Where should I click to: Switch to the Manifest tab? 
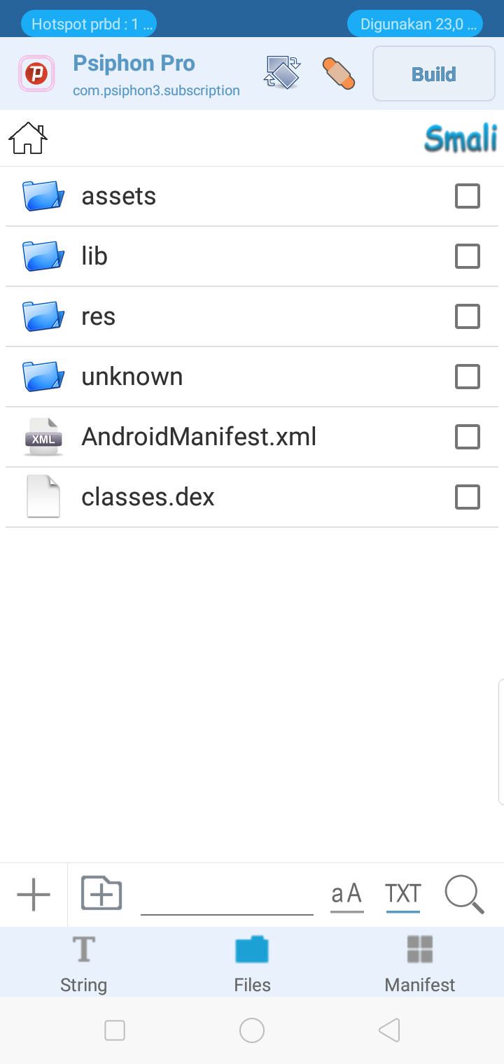(420, 963)
